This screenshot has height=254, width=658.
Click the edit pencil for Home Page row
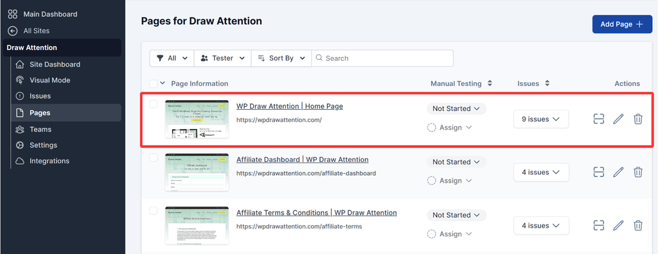click(618, 119)
